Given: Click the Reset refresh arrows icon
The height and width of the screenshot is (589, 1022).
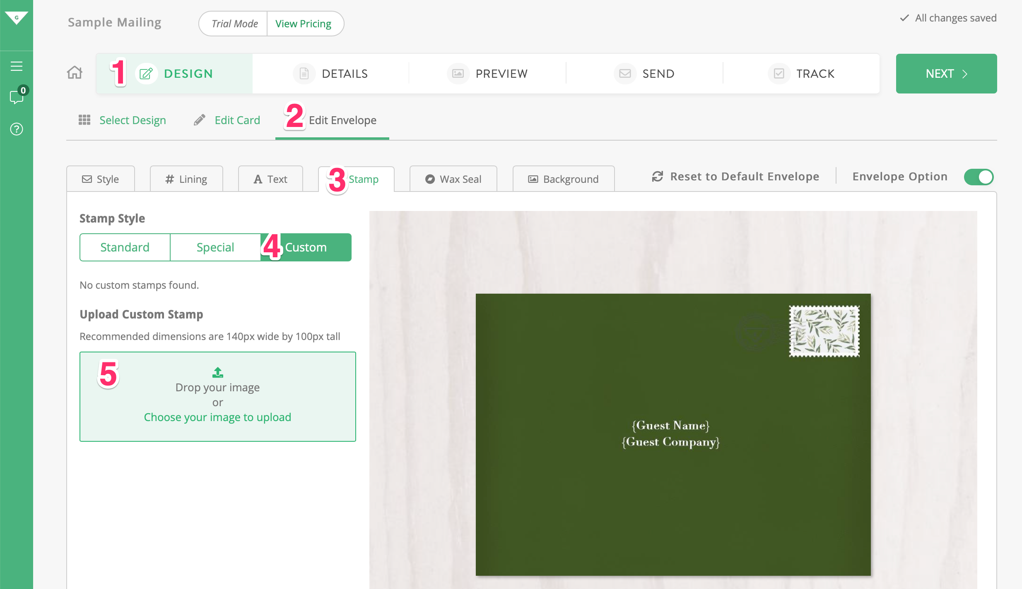Looking at the screenshot, I should coord(658,177).
